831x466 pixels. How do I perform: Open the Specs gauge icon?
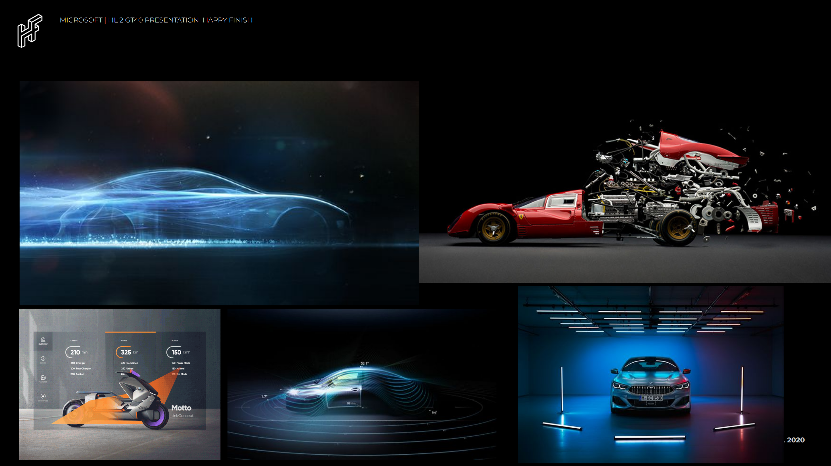(x=43, y=359)
